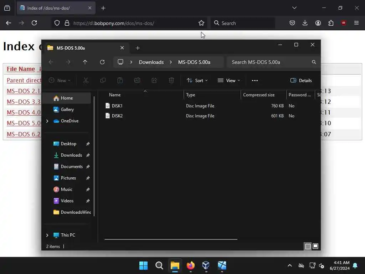Open the View dropdown
The image size is (365, 274).
click(x=229, y=80)
